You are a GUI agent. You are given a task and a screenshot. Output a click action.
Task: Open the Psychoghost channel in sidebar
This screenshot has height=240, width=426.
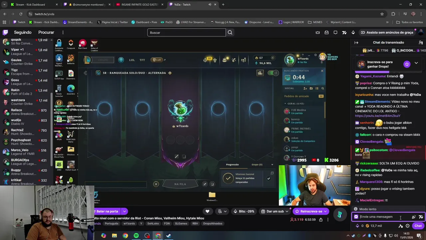click(x=26, y=142)
